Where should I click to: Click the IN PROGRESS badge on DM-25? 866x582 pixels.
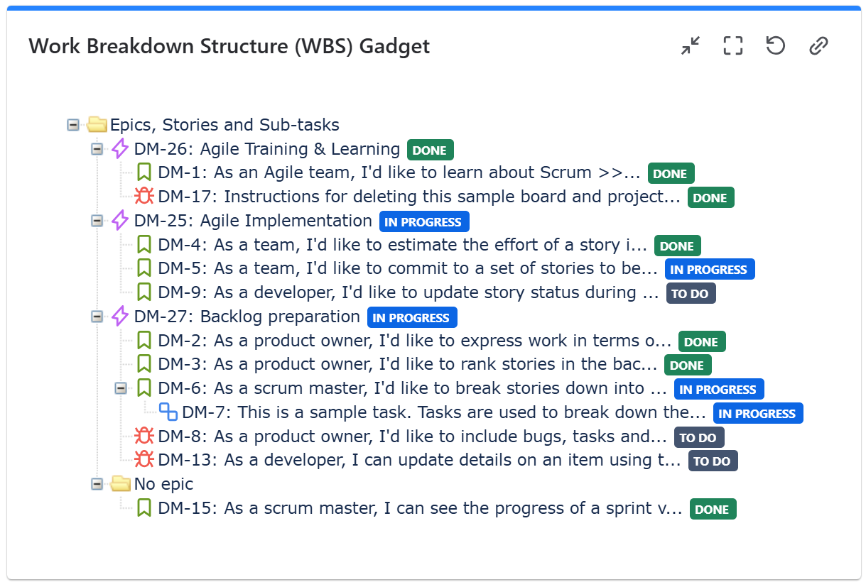point(424,221)
